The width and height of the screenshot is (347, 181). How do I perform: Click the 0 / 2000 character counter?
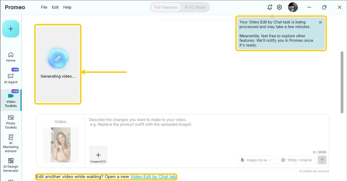(320, 152)
